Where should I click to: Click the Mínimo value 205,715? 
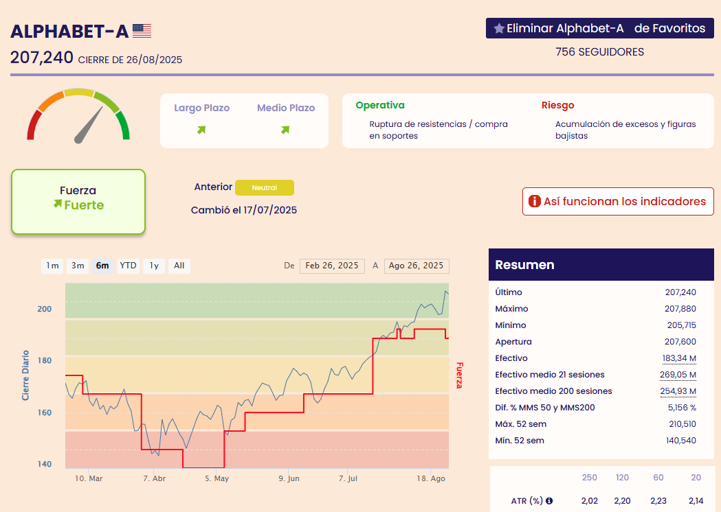[681, 325]
